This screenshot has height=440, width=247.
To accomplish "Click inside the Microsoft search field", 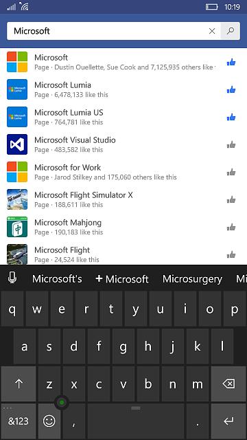I will [106, 31].
